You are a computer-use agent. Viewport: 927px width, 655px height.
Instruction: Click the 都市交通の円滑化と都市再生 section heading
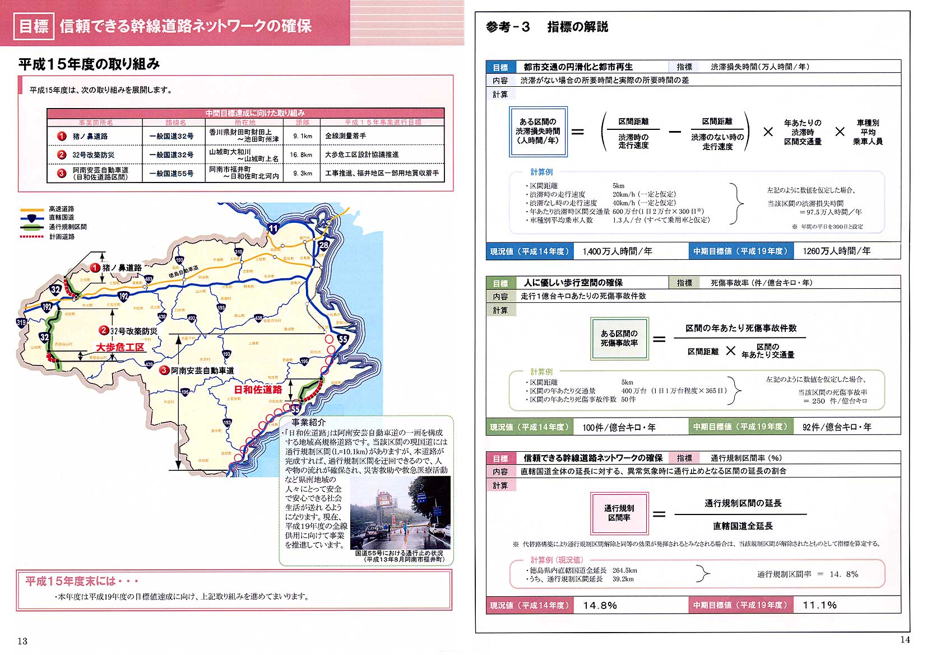coord(578,67)
